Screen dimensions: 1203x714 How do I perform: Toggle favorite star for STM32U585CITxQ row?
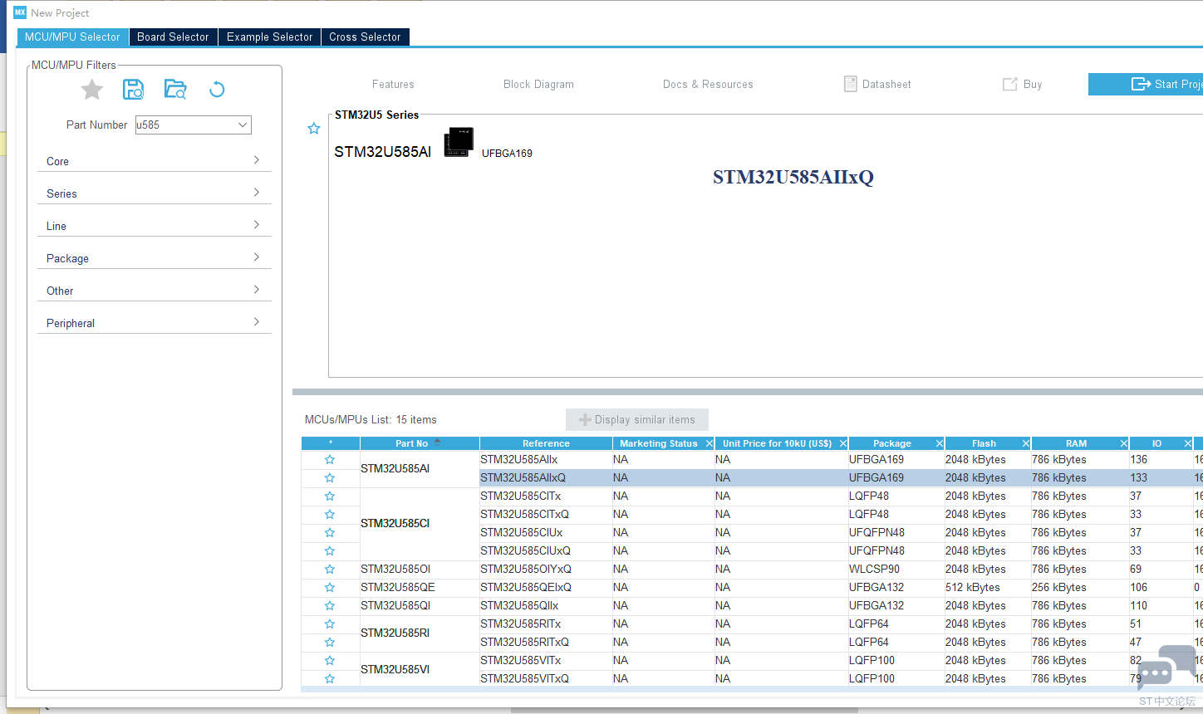pyautogui.click(x=330, y=515)
